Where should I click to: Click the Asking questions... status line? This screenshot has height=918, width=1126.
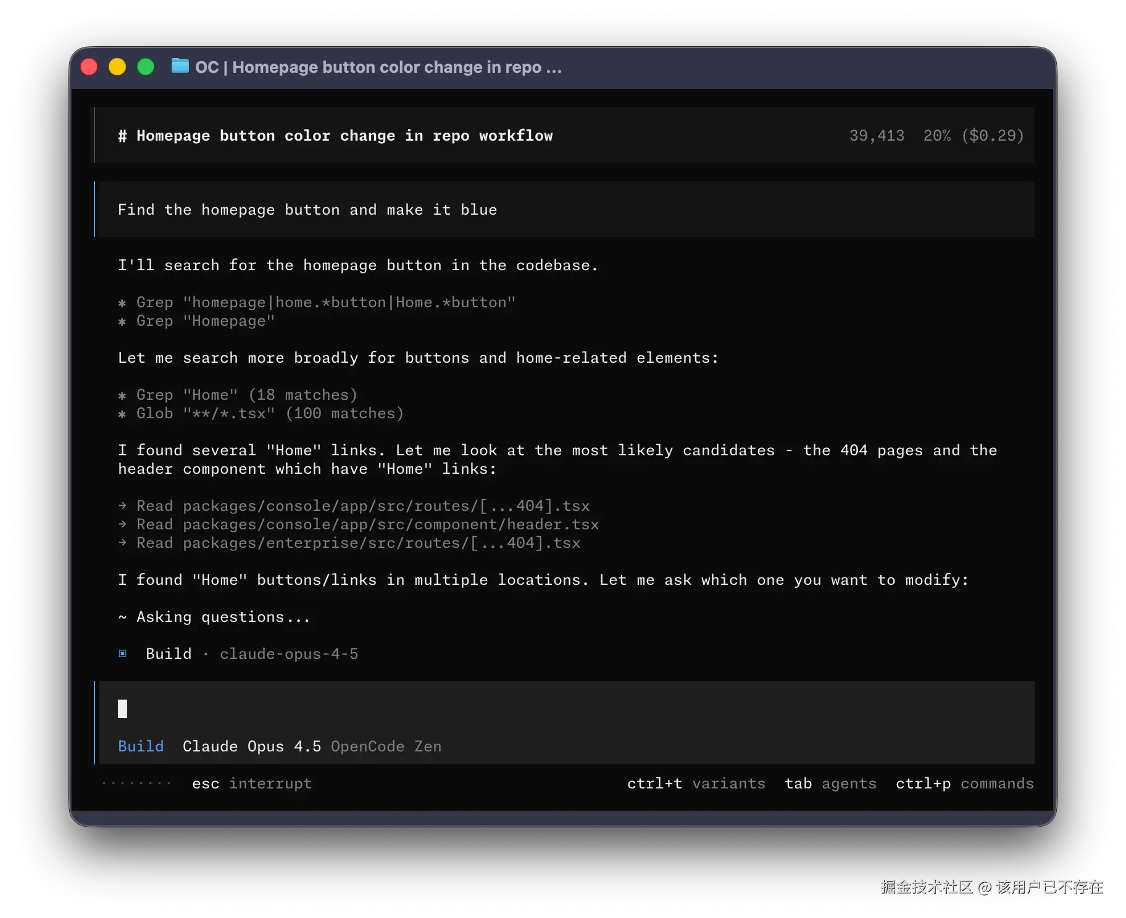(214, 617)
